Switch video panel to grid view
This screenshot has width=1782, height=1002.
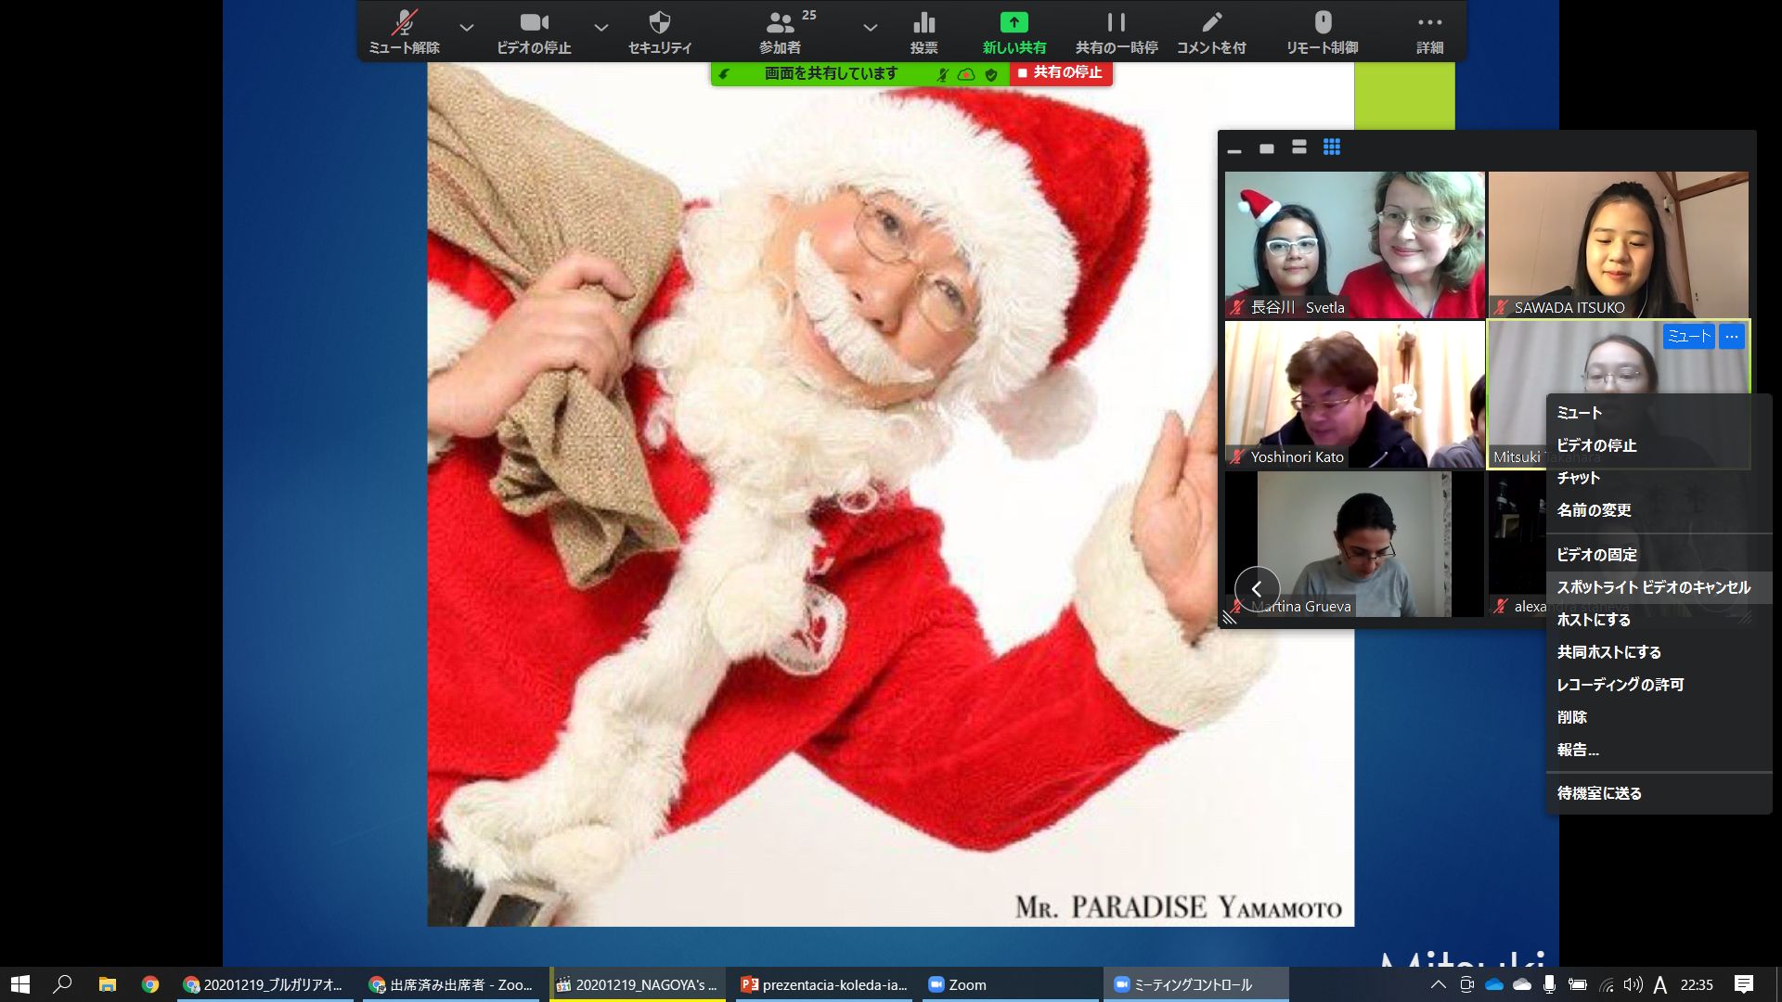coord(1332,148)
